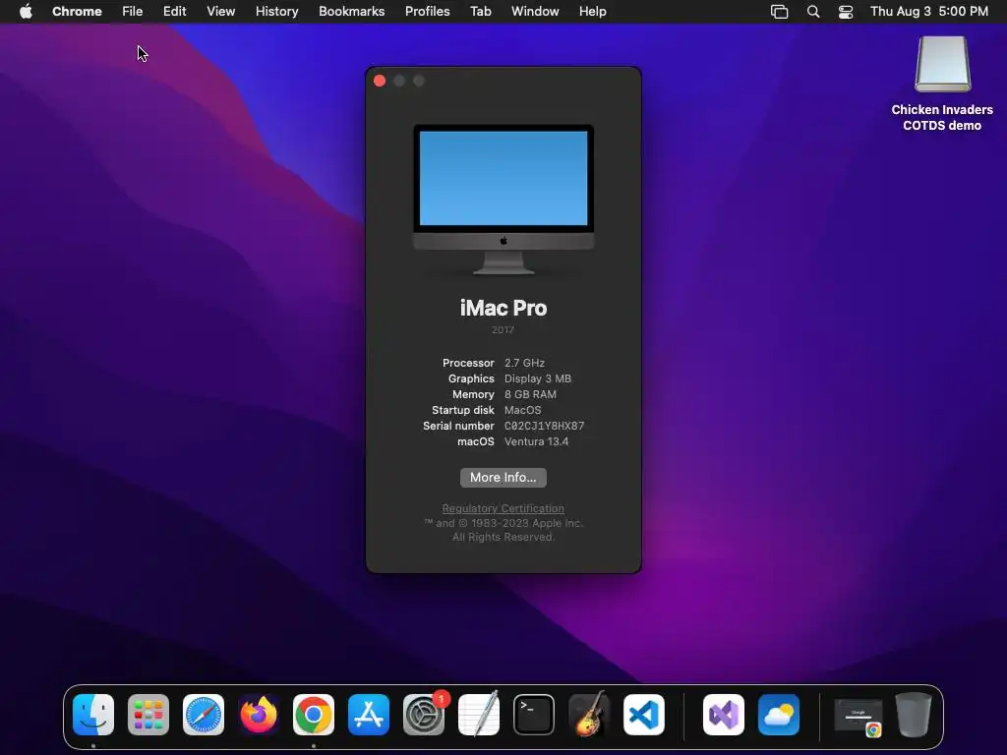Viewport: 1007px width, 755px height.
Task: Open Visual Studio purple icon in Dock
Action: (724, 715)
